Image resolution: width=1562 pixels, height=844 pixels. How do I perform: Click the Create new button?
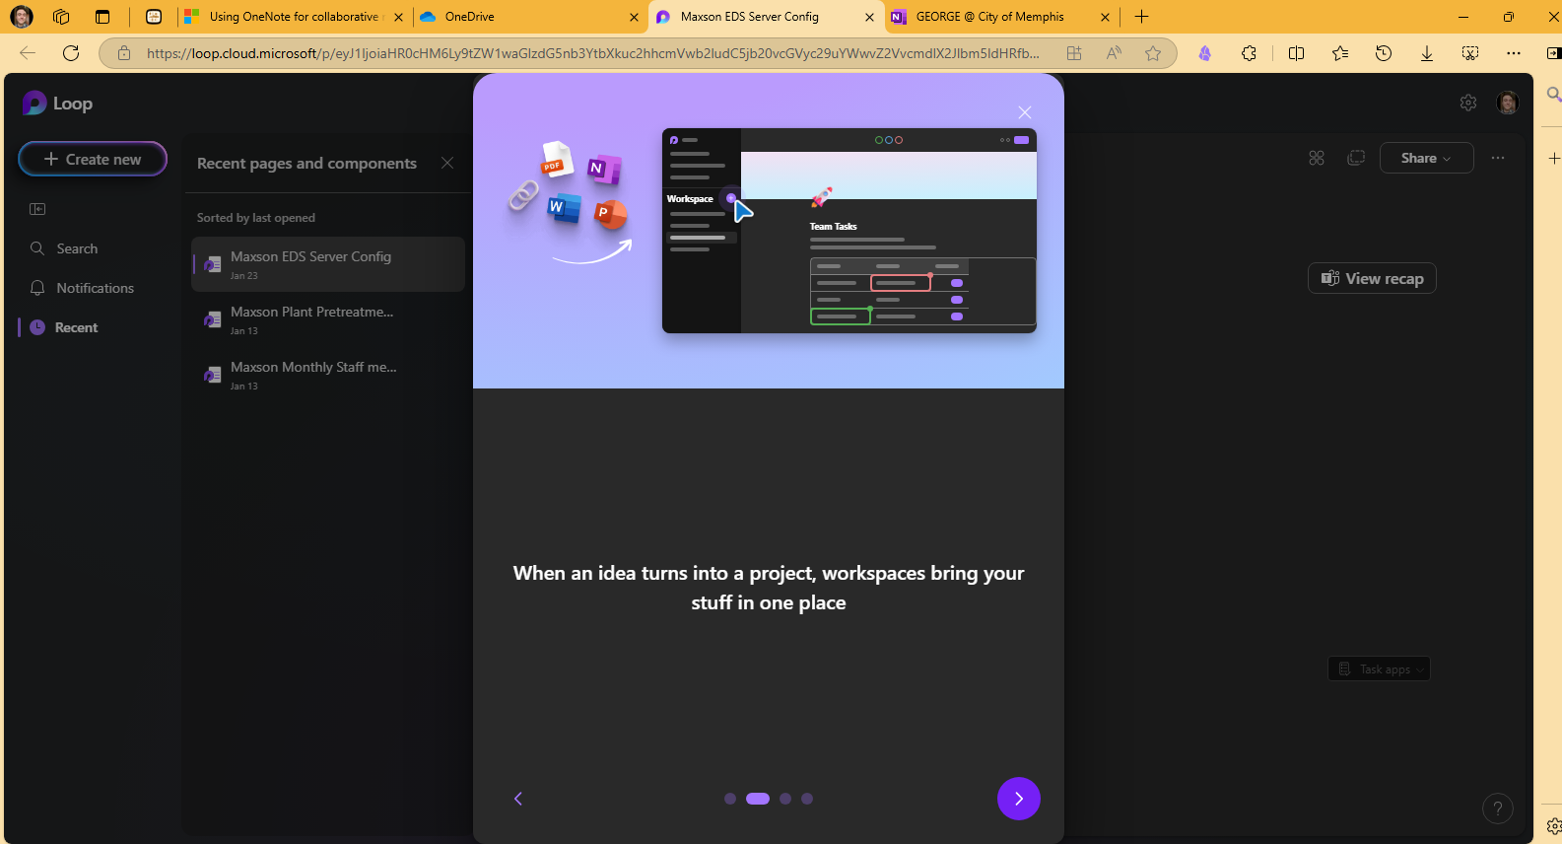point(93,159)
